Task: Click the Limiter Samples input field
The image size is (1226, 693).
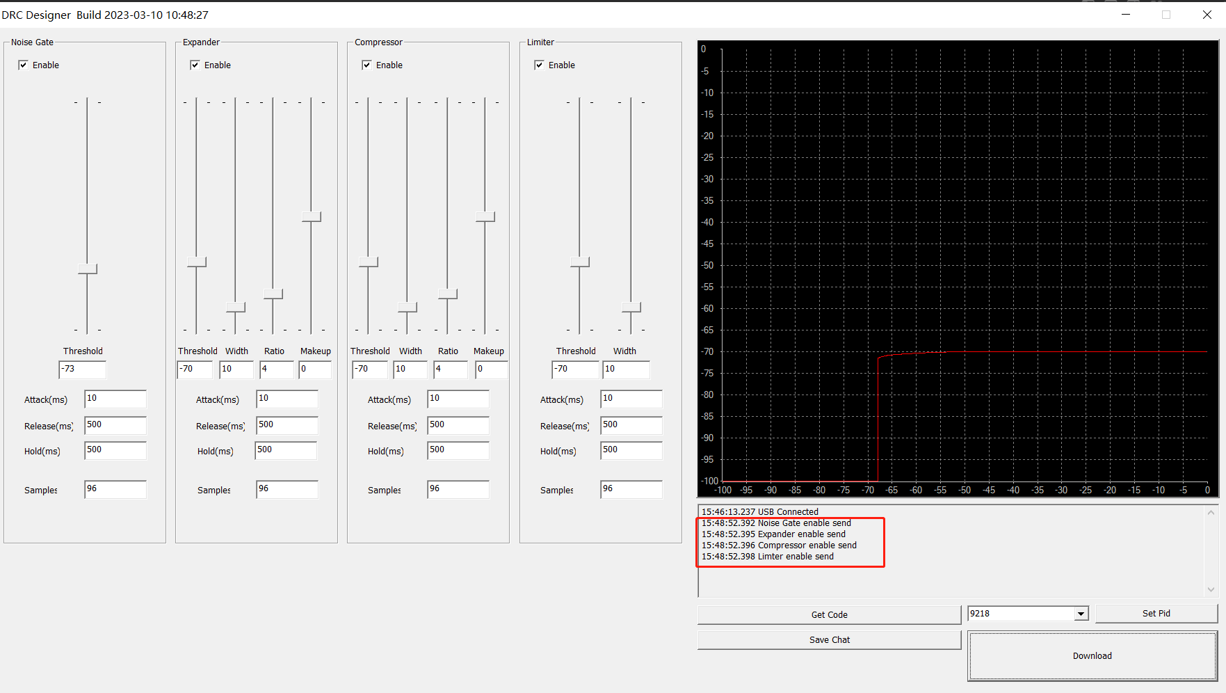Action: pyautogui.click(x=630, y=489)
